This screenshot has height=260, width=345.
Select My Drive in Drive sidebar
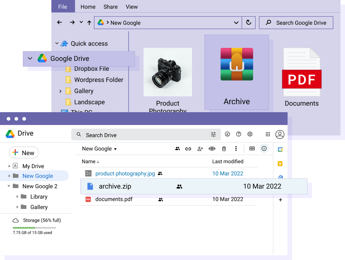(x=33, y=166)
